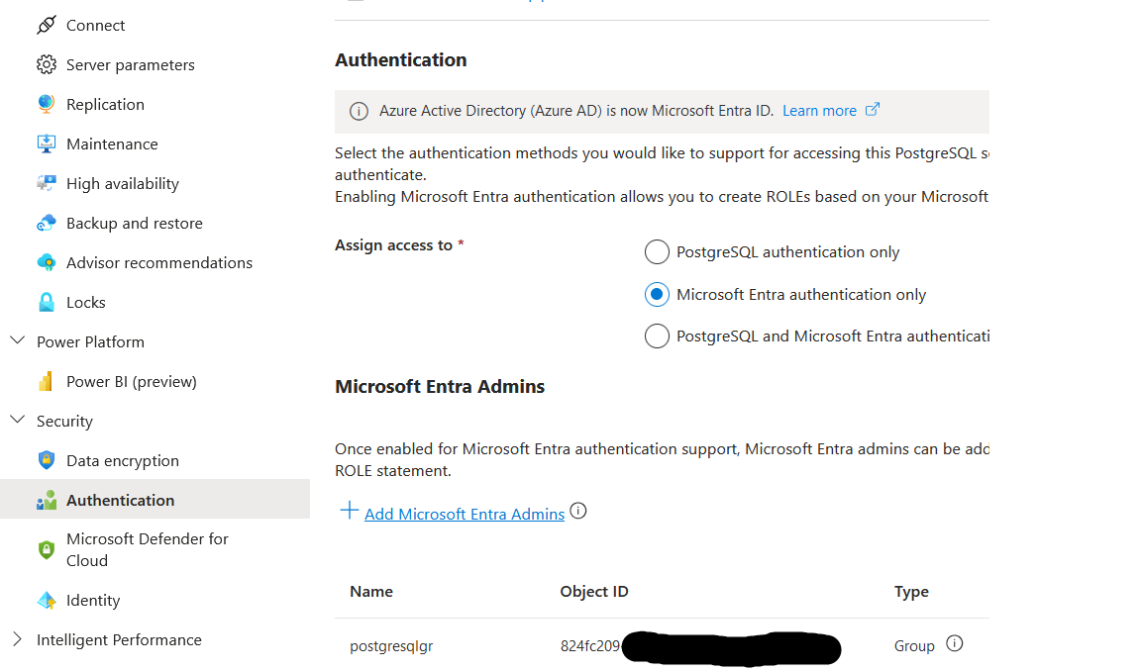Click the Locks padlock icon
The width and height of the screenshot is (1141, 672).
point(46,303)
